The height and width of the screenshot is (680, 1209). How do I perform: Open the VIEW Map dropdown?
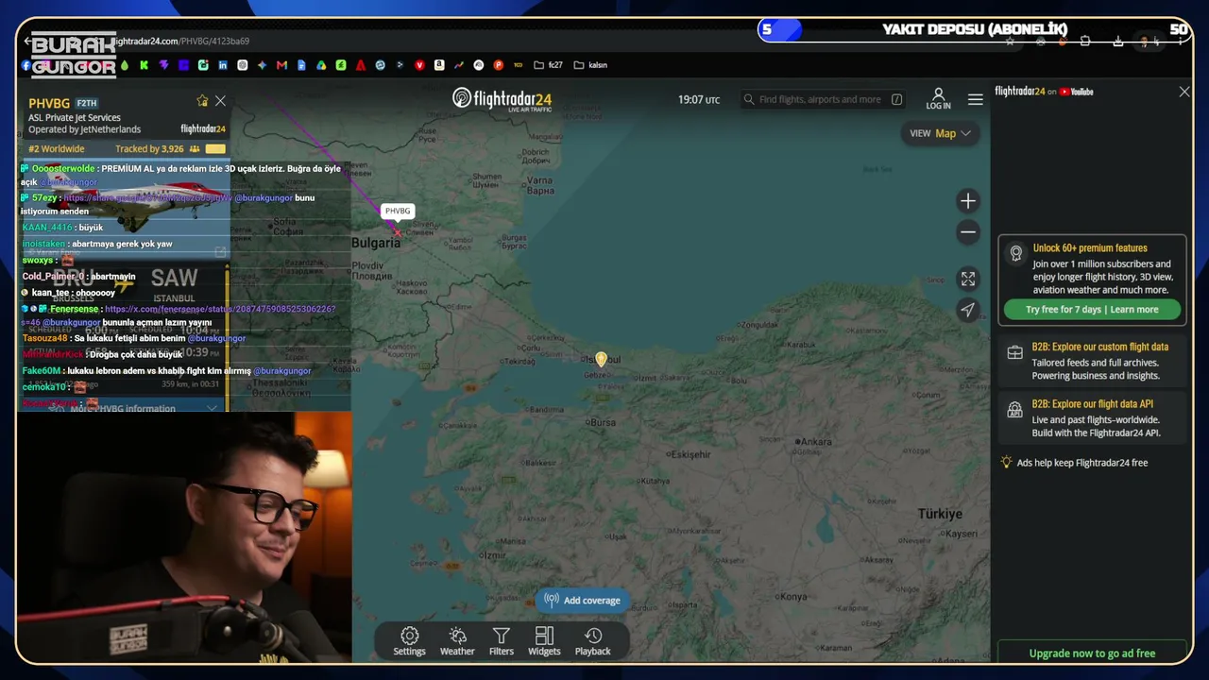[x=940, y=133]
